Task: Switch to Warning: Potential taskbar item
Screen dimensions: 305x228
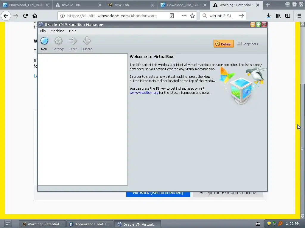Action: tap(42, 224)
